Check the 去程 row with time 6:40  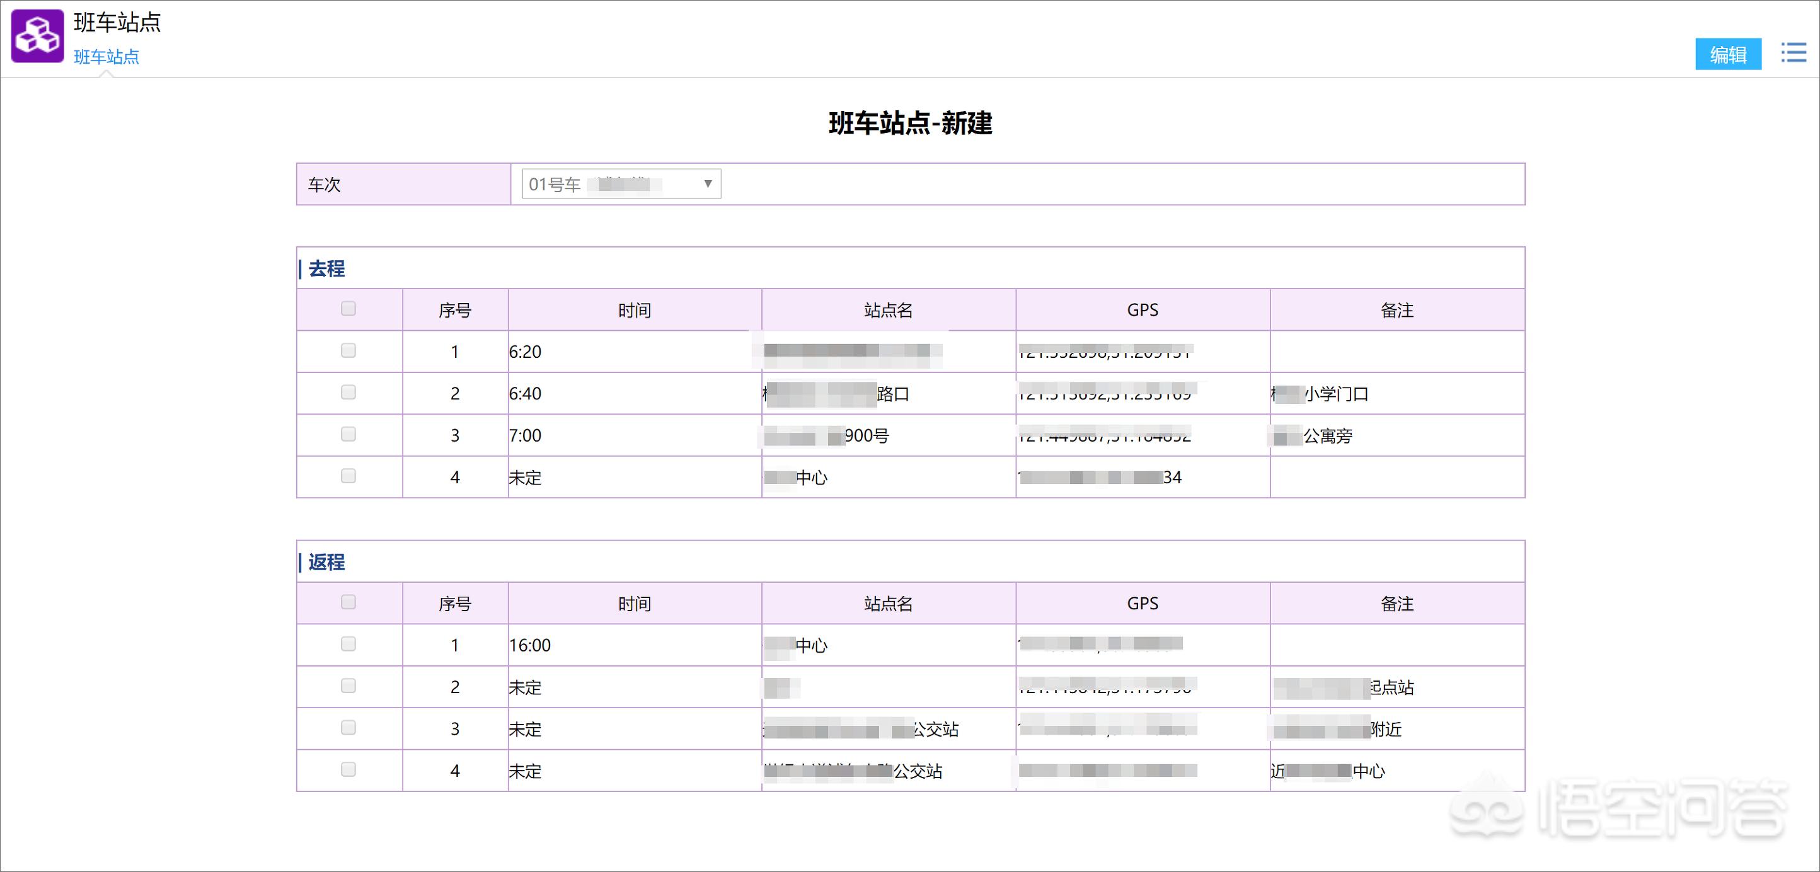[348, 392]
